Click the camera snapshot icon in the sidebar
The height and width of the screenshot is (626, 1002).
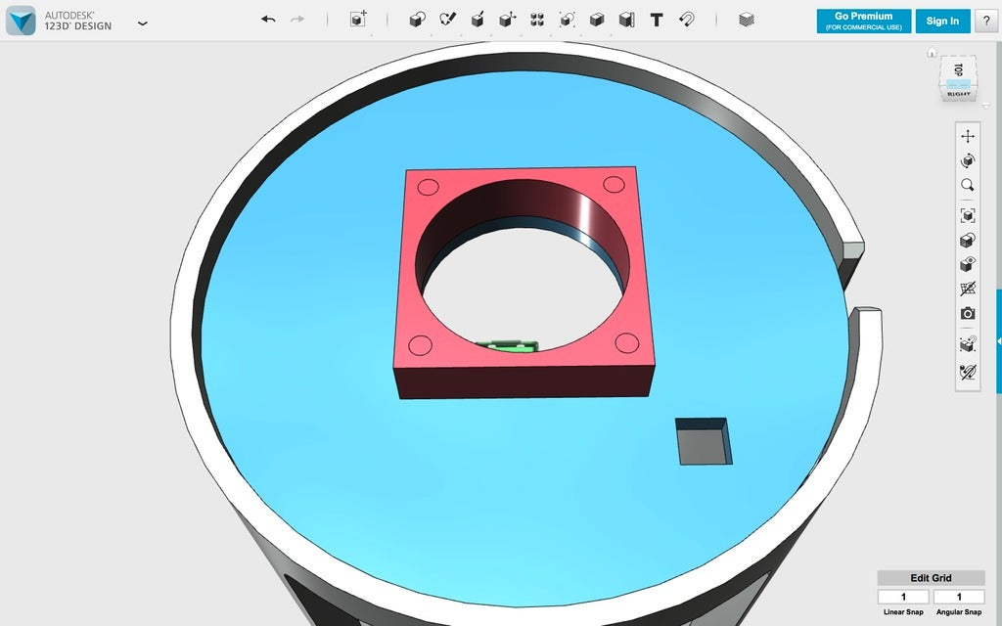(968, 315)
